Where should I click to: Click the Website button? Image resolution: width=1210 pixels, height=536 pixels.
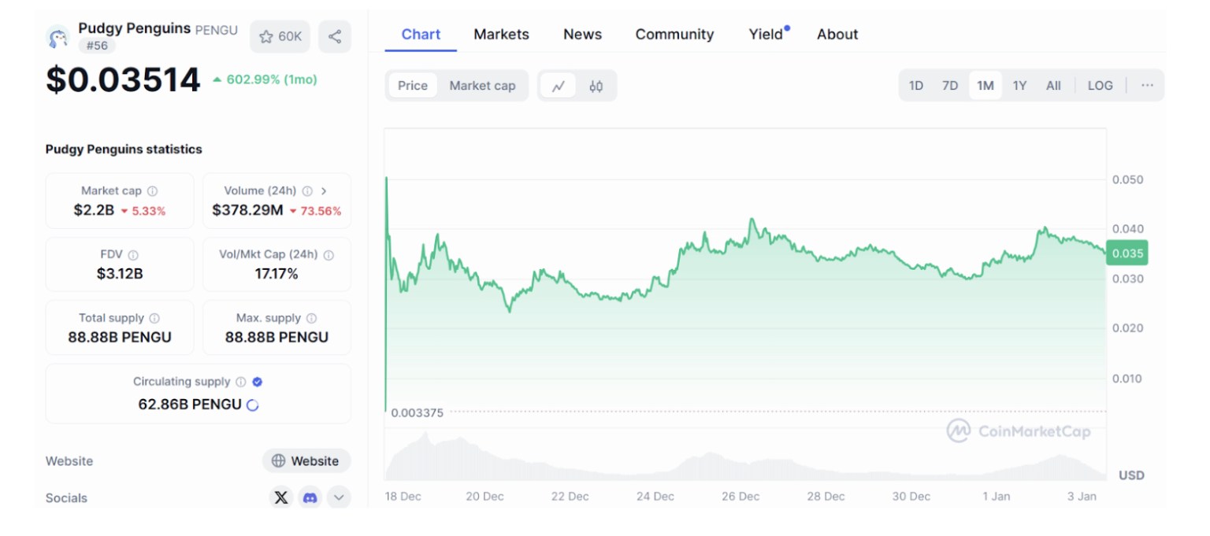point(306,461)
